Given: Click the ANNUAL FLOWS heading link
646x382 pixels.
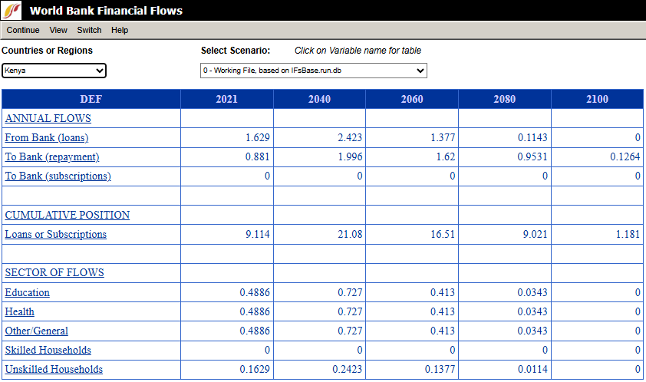Looking at the screenshot, I should point(48,119).
